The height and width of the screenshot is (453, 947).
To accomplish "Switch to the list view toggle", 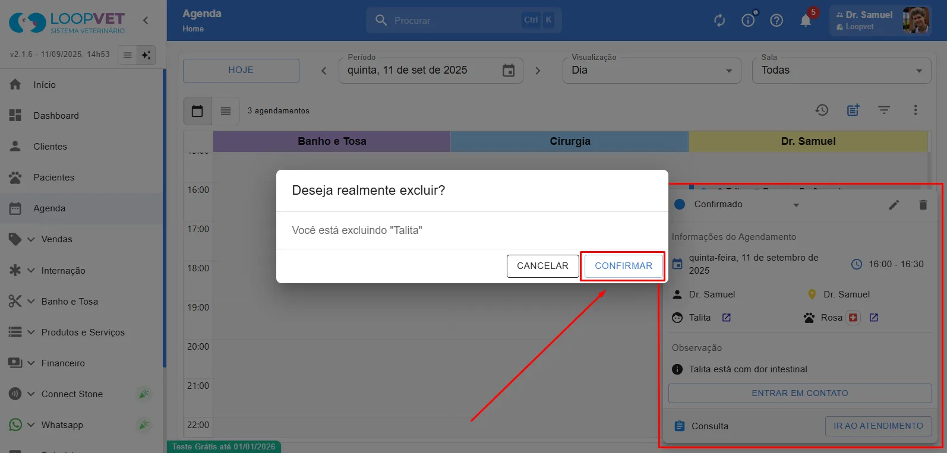I will pos(226,111).
